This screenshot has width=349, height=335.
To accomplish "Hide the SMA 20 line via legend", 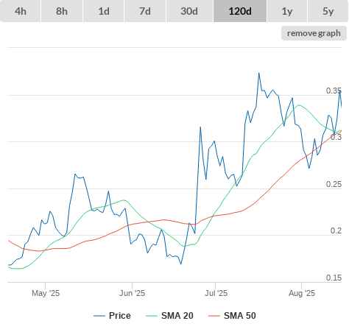I will click(169, 316).
